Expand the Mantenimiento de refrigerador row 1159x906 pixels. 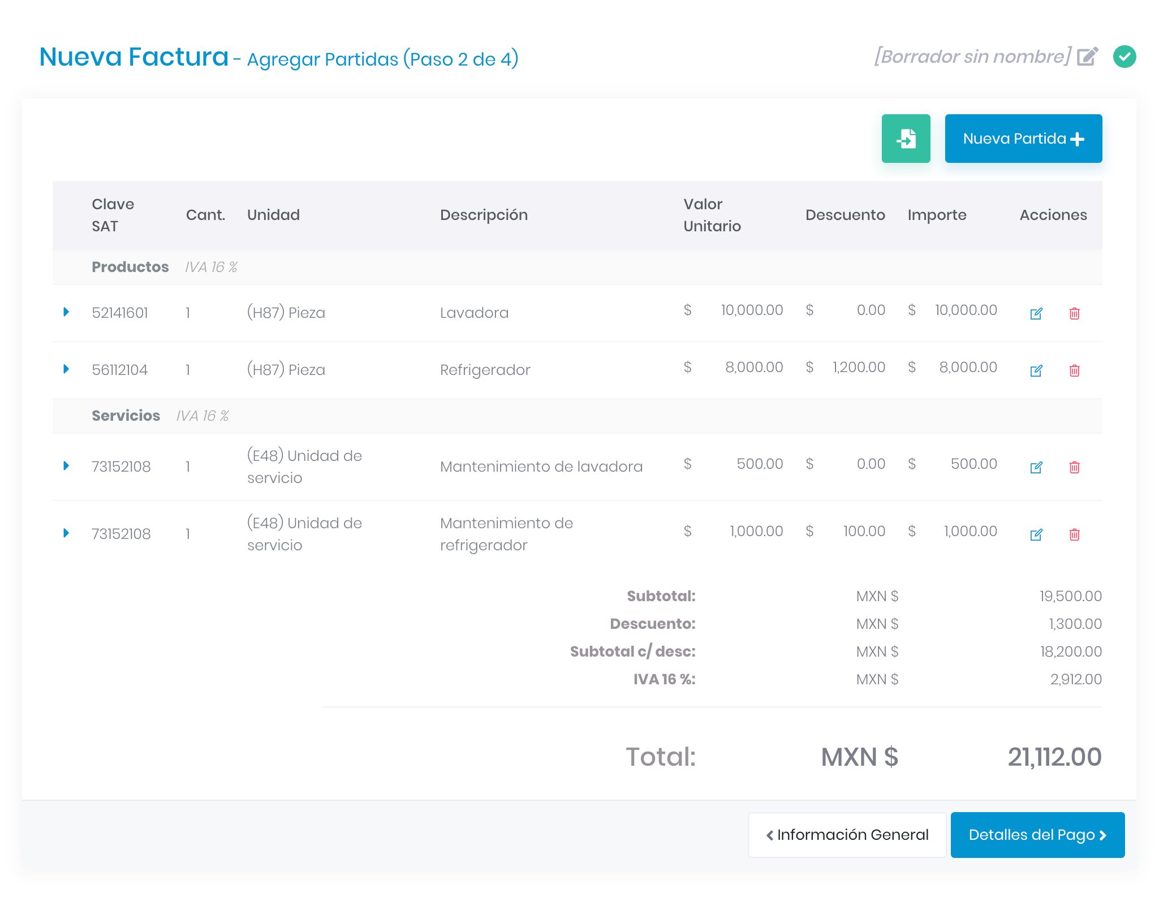coord(66,533)
